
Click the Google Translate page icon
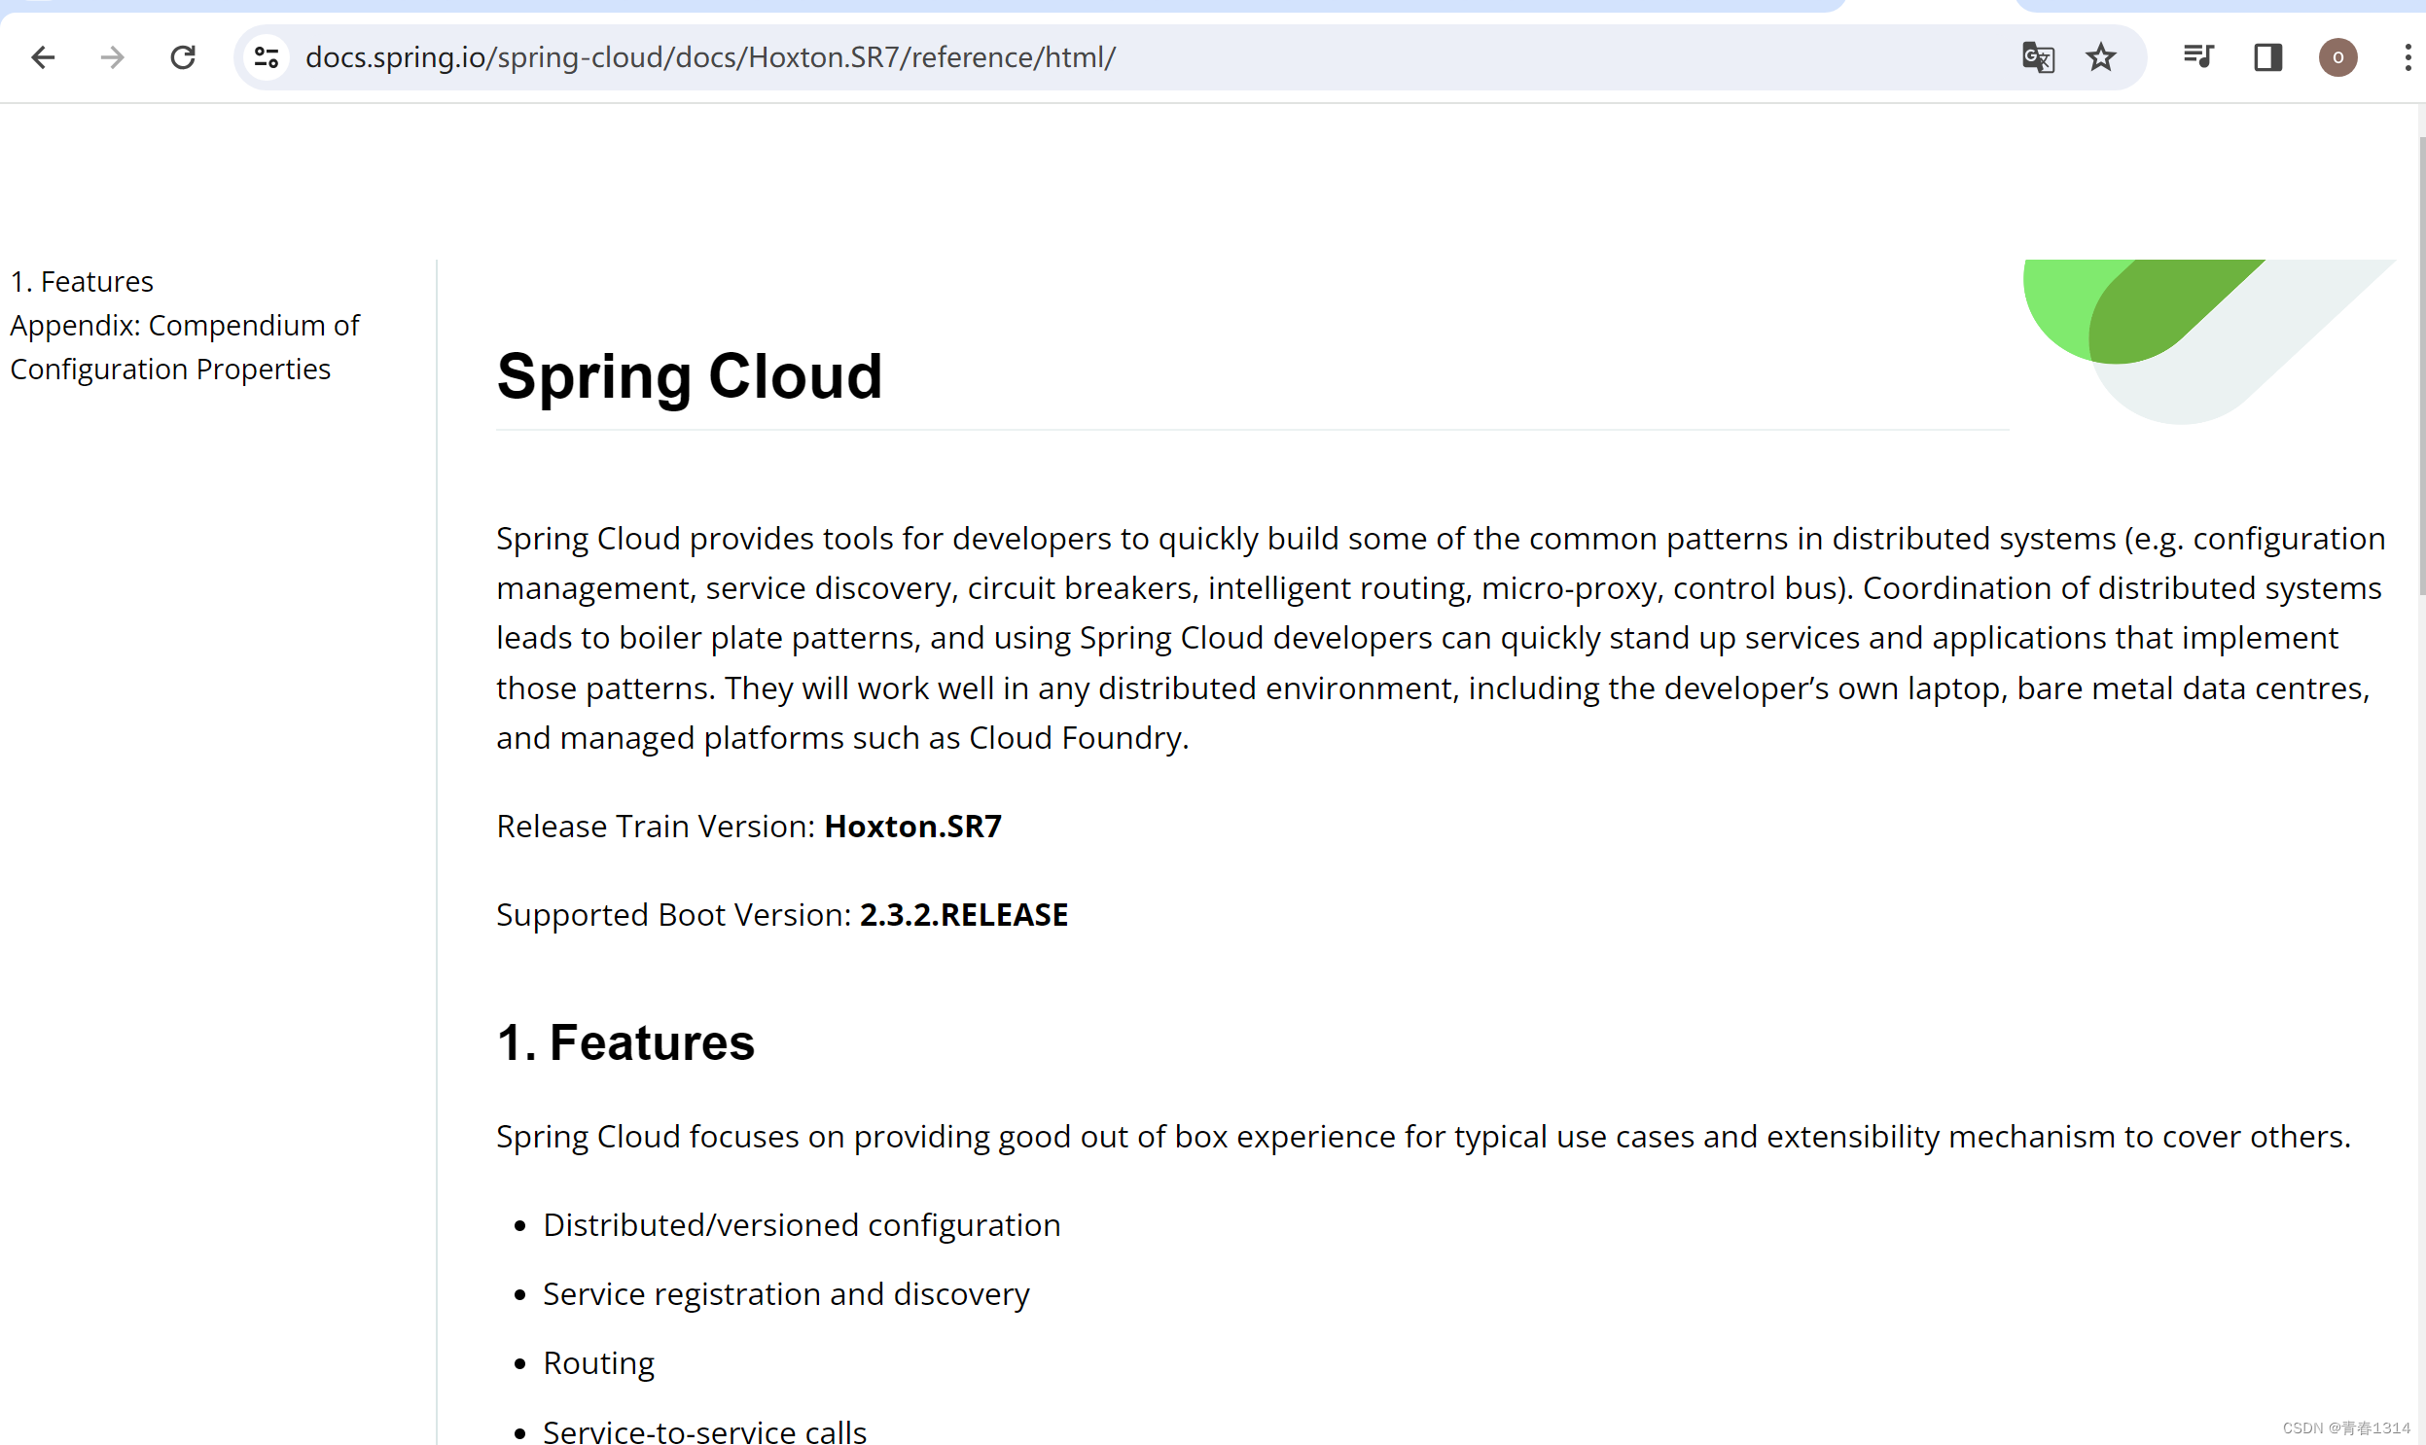click(2038, 57)
